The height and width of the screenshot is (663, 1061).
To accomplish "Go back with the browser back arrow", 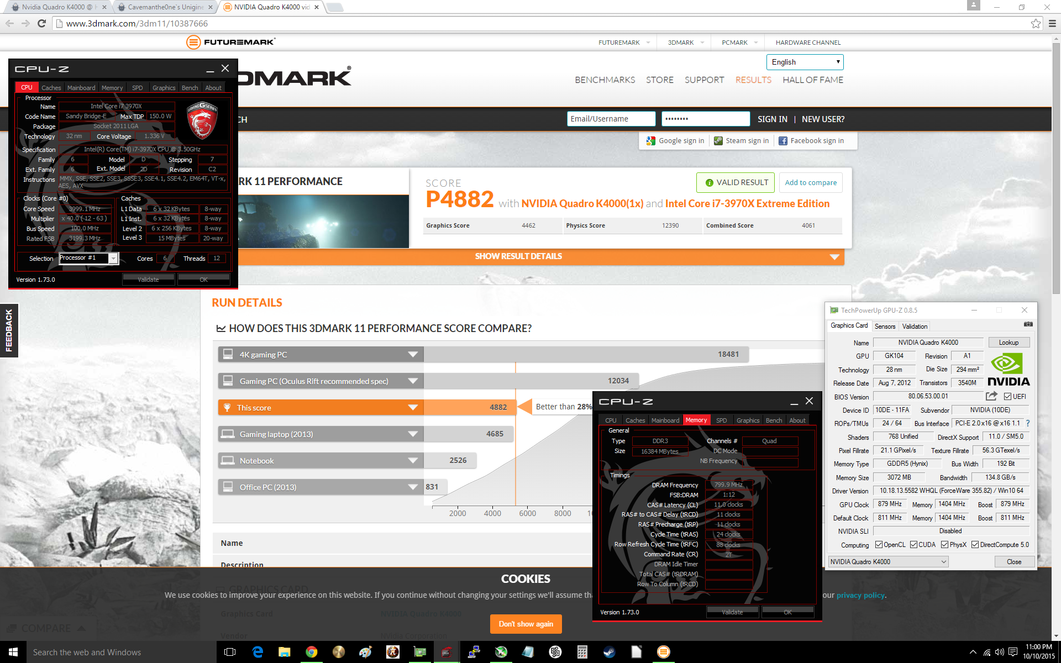I will tap(9, 23).
